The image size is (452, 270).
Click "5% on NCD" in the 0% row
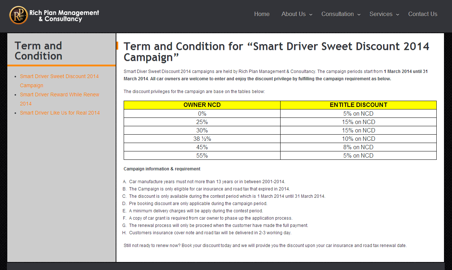[x=359, y=113]
